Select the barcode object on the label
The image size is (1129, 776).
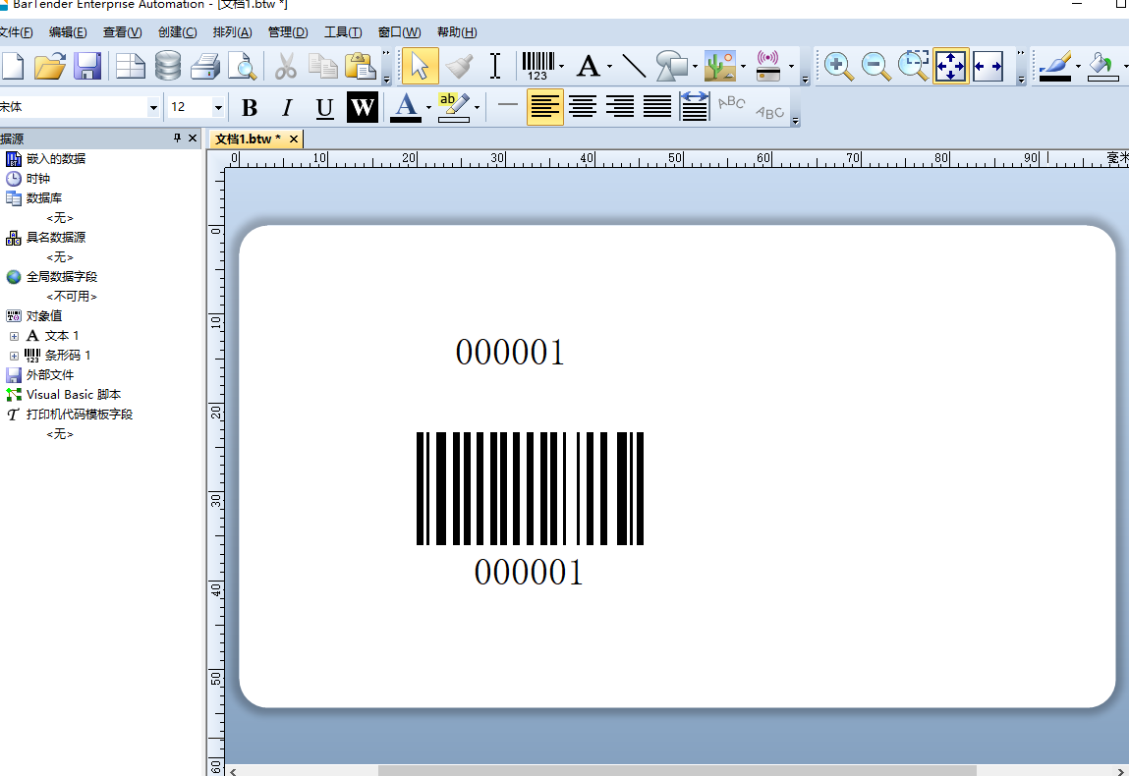pos(530,488)
